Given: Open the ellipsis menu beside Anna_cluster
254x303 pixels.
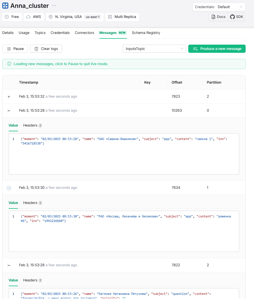Looking at the screenshot, I should coord(54,6).
